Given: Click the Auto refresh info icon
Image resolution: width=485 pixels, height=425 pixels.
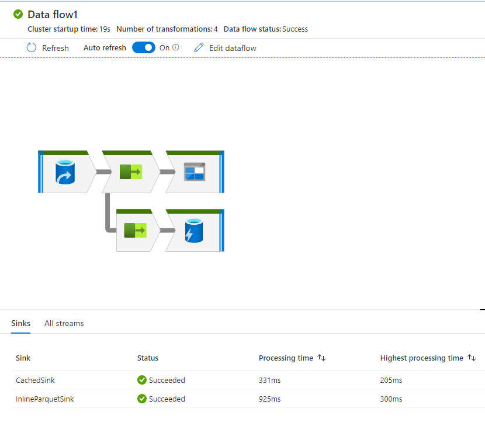Looking at the screenshot, I should pos(176,47).
